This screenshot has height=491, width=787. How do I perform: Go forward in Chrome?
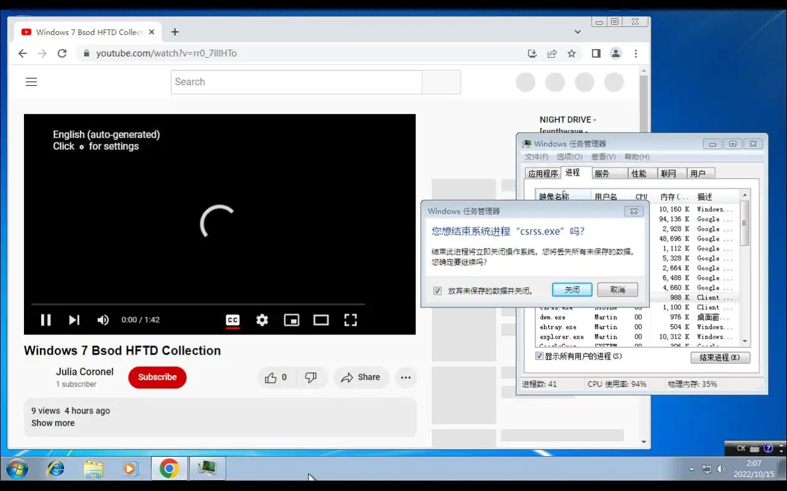click(x=42, y=53)
